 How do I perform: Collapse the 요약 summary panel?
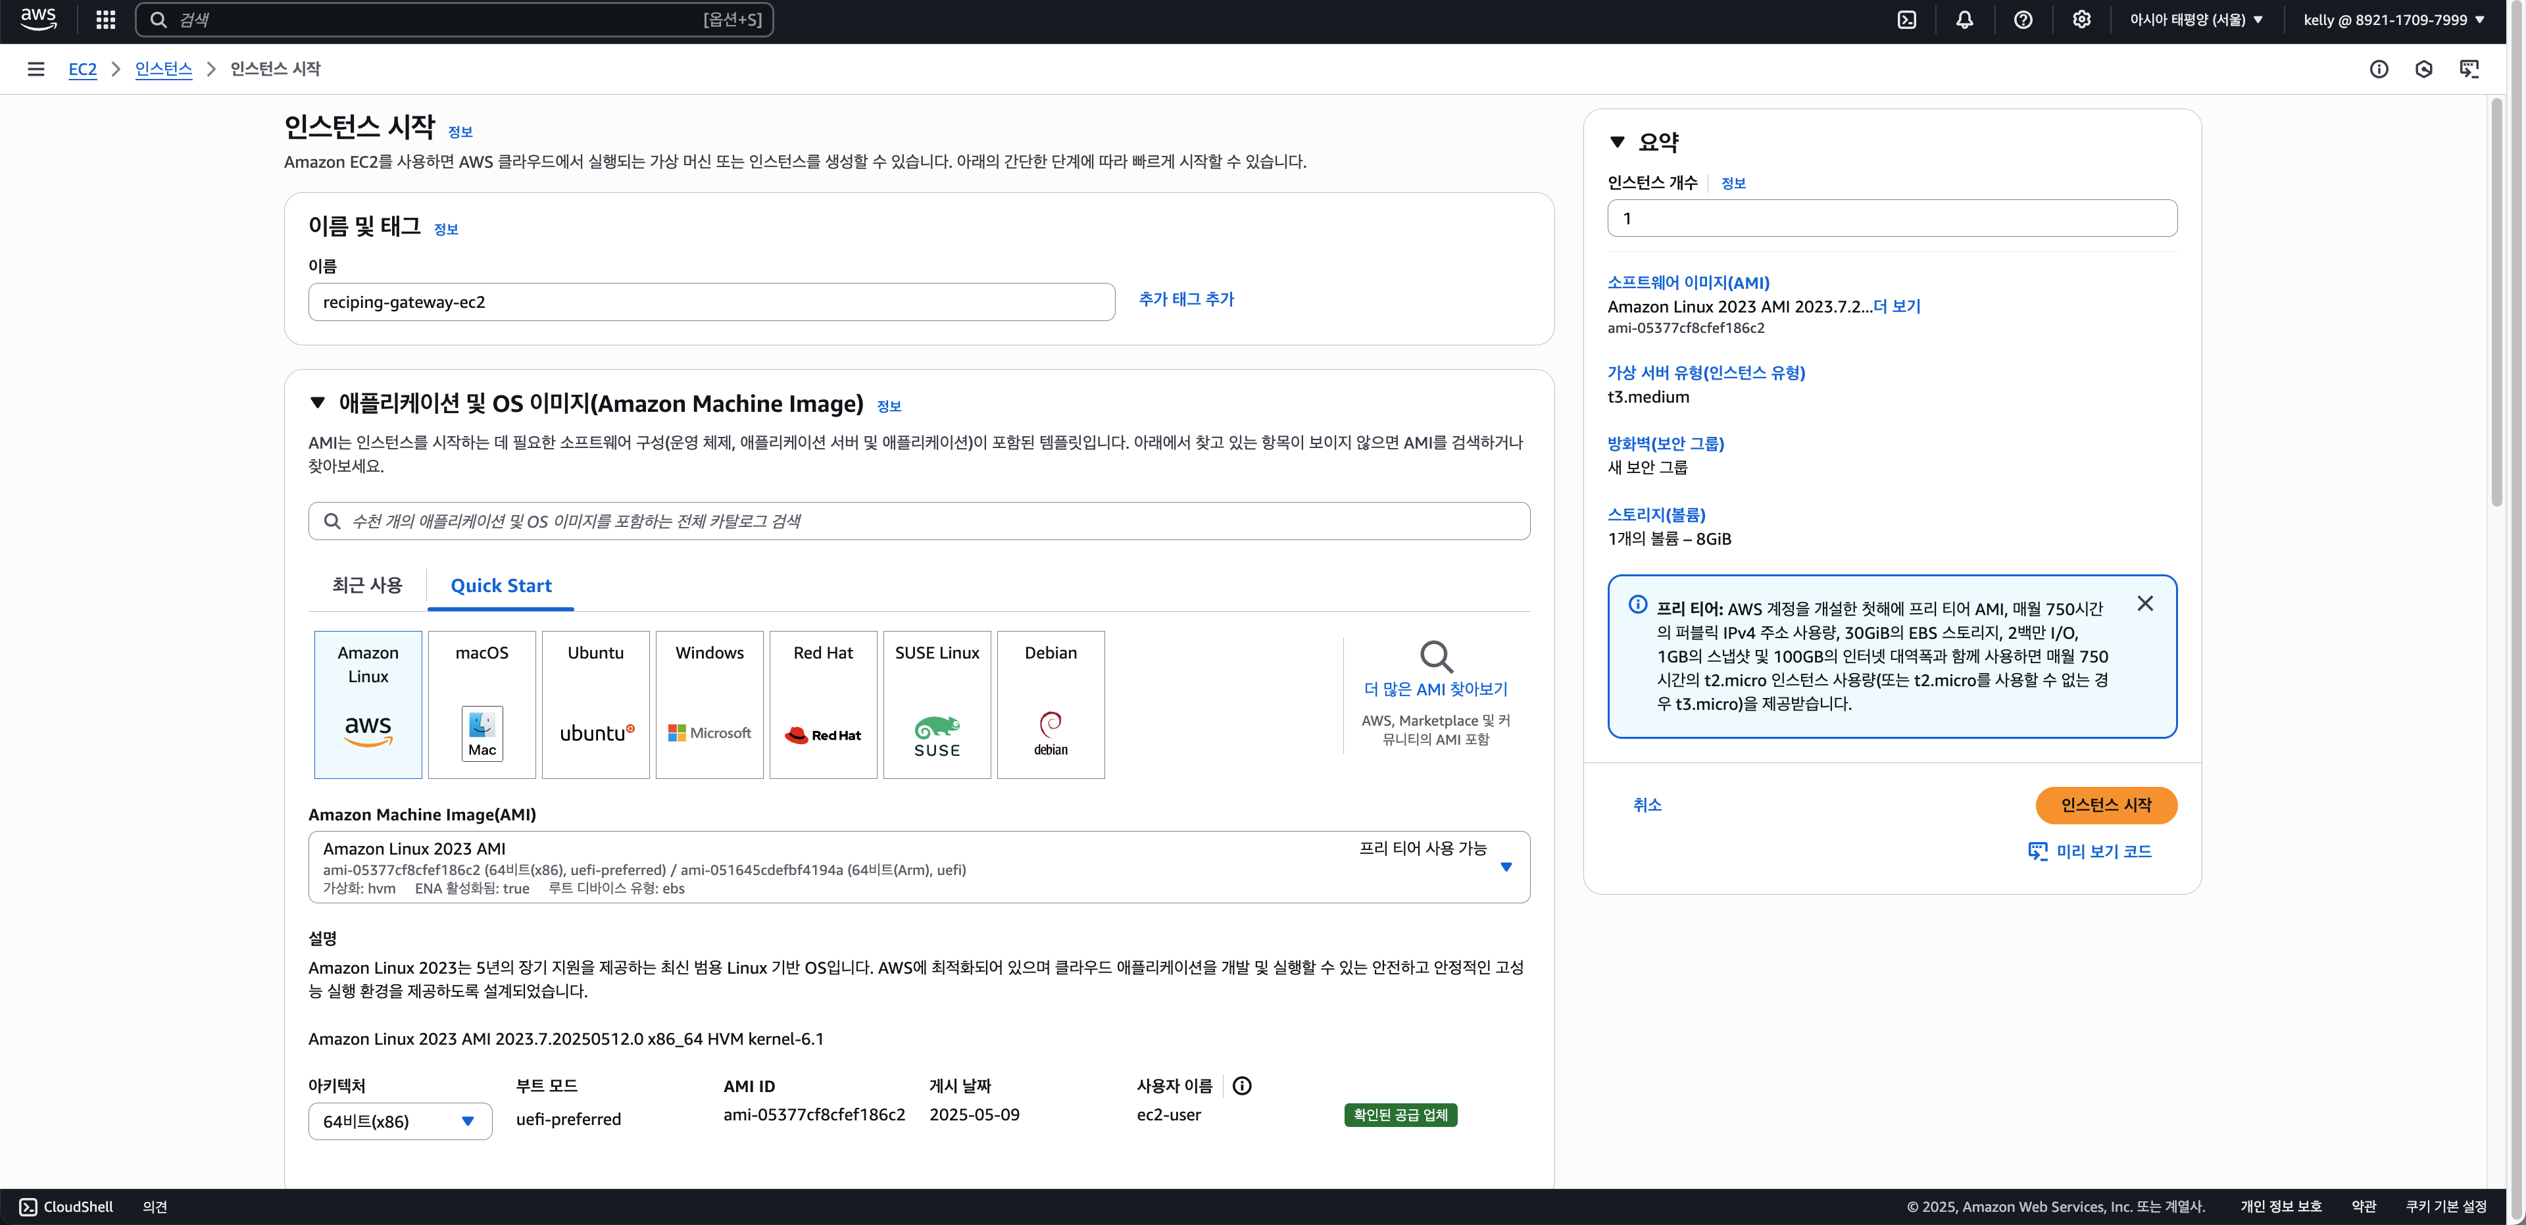tap(1617, 142)
